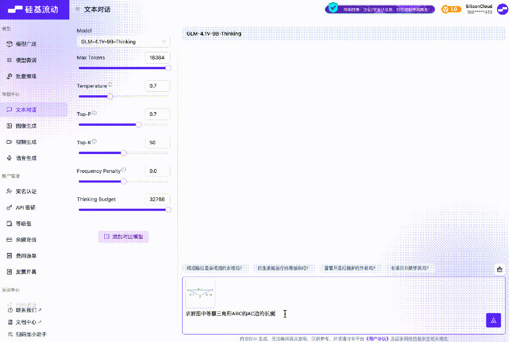Select the 语音生成 microphone icon
Viewport: 509px width, 342px height.
coord(9,158)
